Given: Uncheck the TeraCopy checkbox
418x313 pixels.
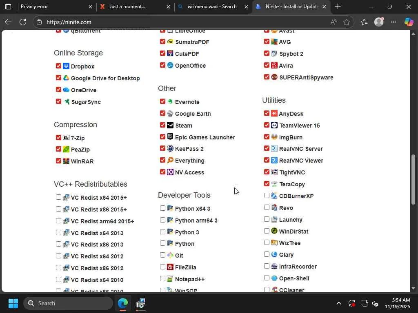Looking at the screenshot, I should pyautogui.click(x=266, y=184).
